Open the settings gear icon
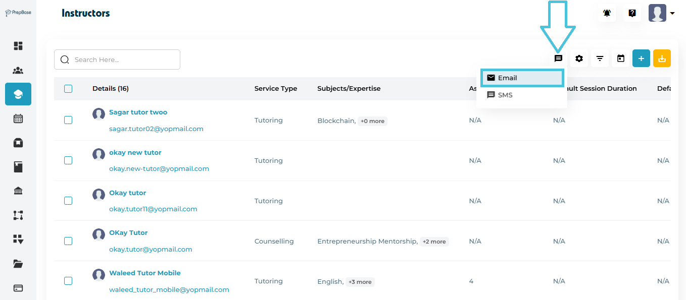 pos(579,58)
